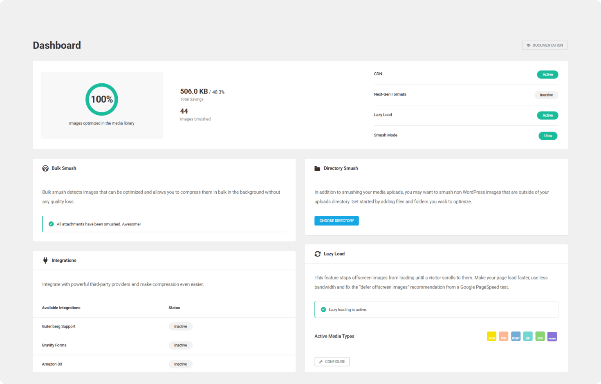Image resolution: width=601 pixels, height=384 pixels.
Task: Open Lazy Load Configure settings
Action: pyautogui.click(x=332, y=362)
